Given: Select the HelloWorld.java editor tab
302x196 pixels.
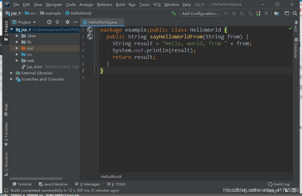Looking at the screenshot, I should pyautogui.click(x=102, y=22).
